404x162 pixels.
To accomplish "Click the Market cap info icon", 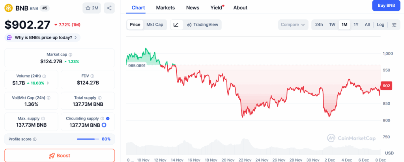I will point(71,55).
